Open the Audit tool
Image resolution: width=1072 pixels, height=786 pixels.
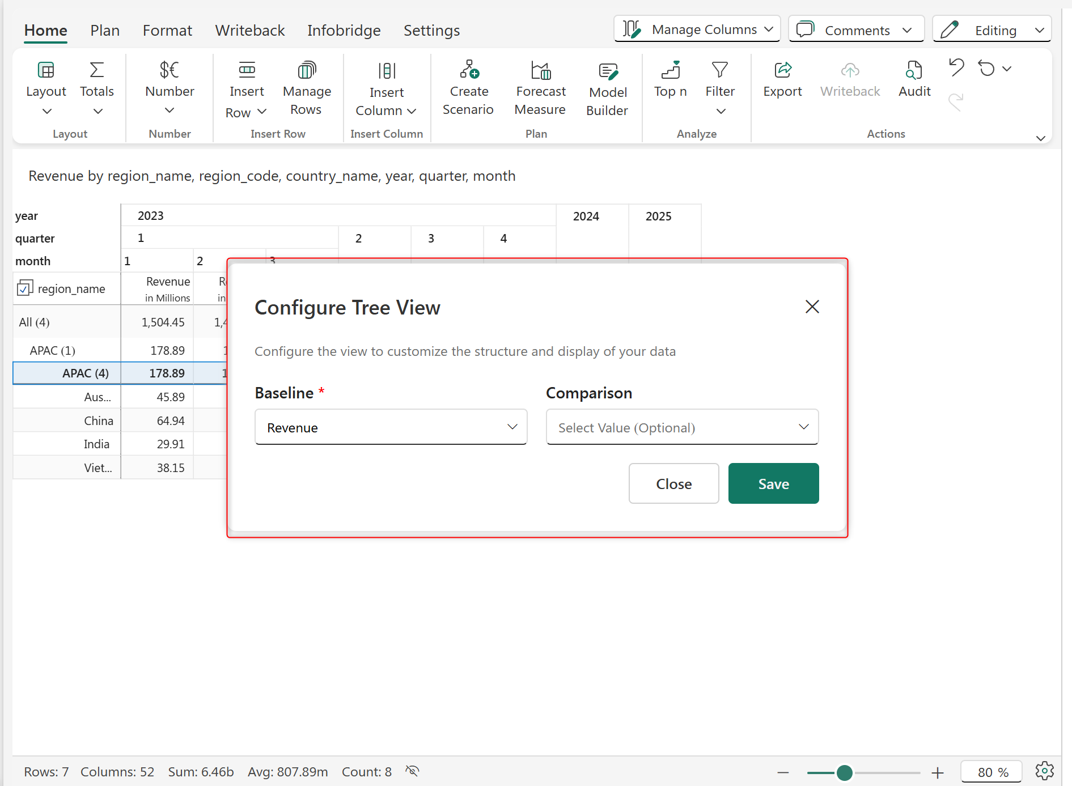coord(914,70)
